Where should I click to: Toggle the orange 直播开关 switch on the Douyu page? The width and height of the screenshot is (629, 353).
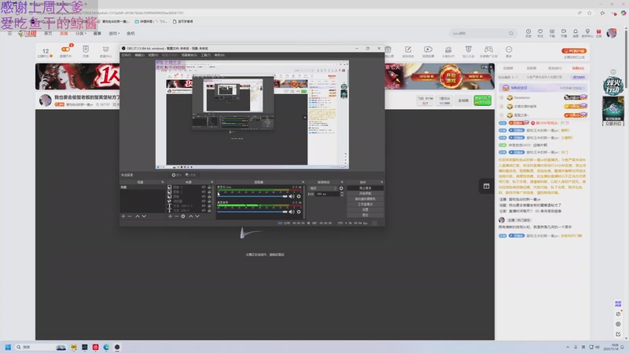(x=66, y=49)
